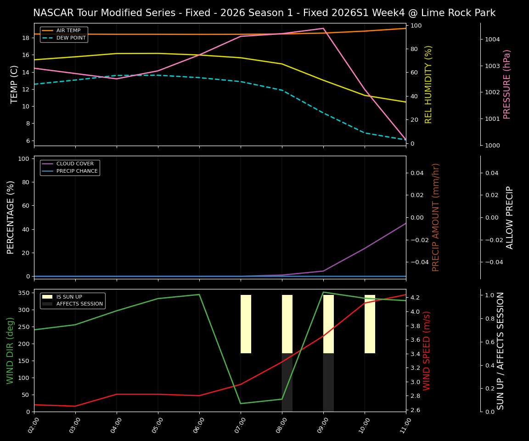
Task: Click the chart title mentioning Lime Rock Park
Action: [x=264, y=13]
